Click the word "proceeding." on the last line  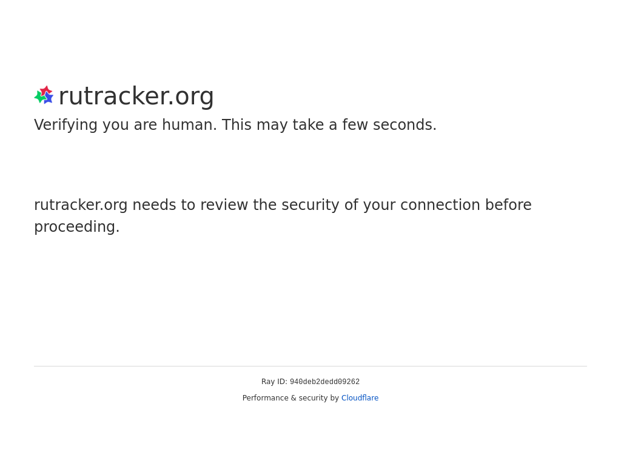[77, 227]
